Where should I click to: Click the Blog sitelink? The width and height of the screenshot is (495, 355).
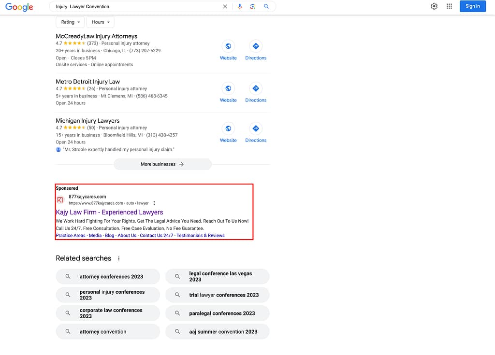click(x=110, y=235)
